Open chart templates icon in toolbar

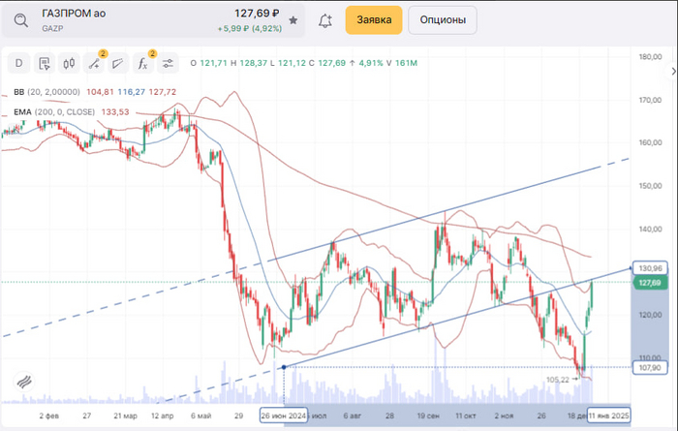coord(45,64)
